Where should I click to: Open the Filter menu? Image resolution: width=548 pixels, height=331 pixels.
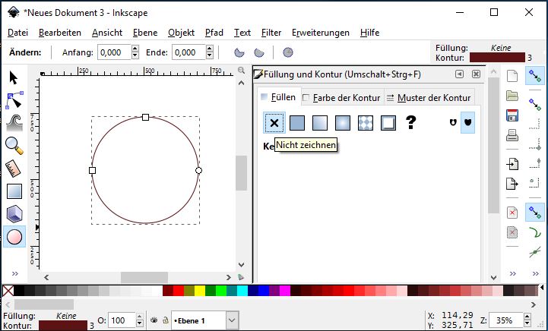click(271, 33)
